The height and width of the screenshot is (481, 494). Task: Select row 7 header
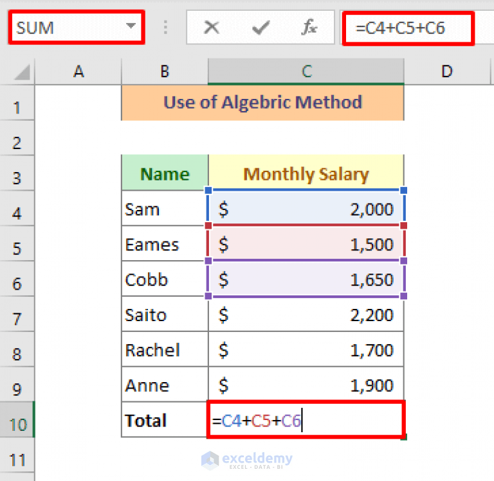(x=17, y=314)
